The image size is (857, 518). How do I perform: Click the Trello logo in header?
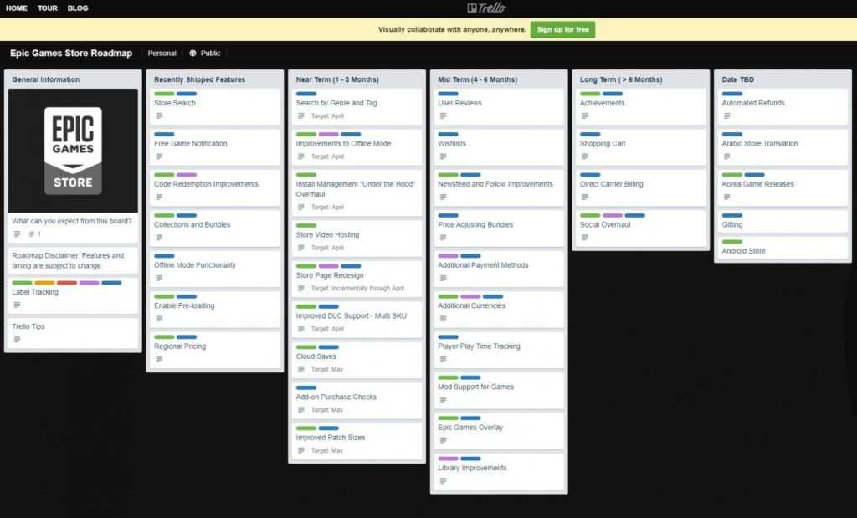(x=486, y=8)
